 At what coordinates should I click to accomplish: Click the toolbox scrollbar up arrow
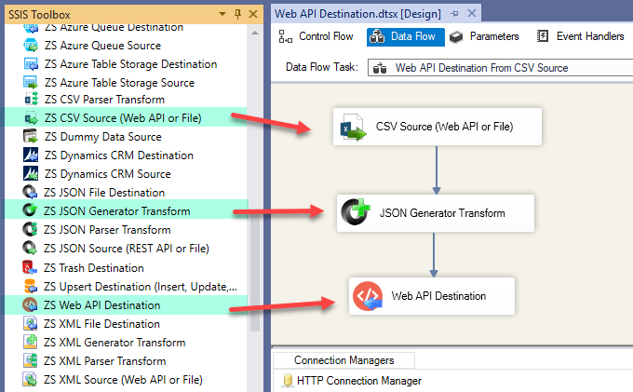click(x=255, y=34)
